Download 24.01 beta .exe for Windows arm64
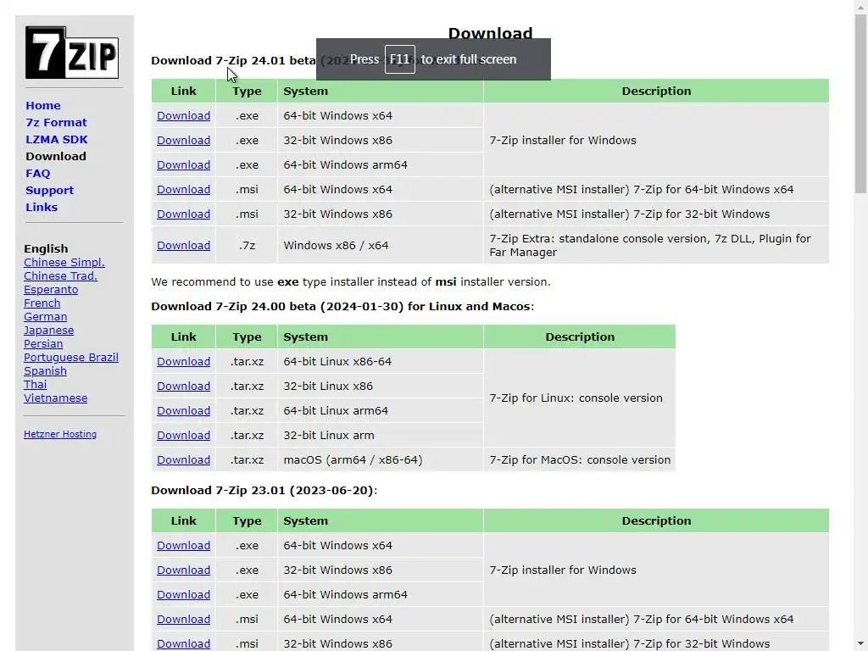 183,165
